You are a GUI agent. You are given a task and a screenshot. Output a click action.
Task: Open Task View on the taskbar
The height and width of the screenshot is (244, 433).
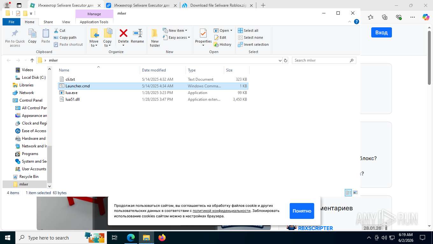click(115, 238)
